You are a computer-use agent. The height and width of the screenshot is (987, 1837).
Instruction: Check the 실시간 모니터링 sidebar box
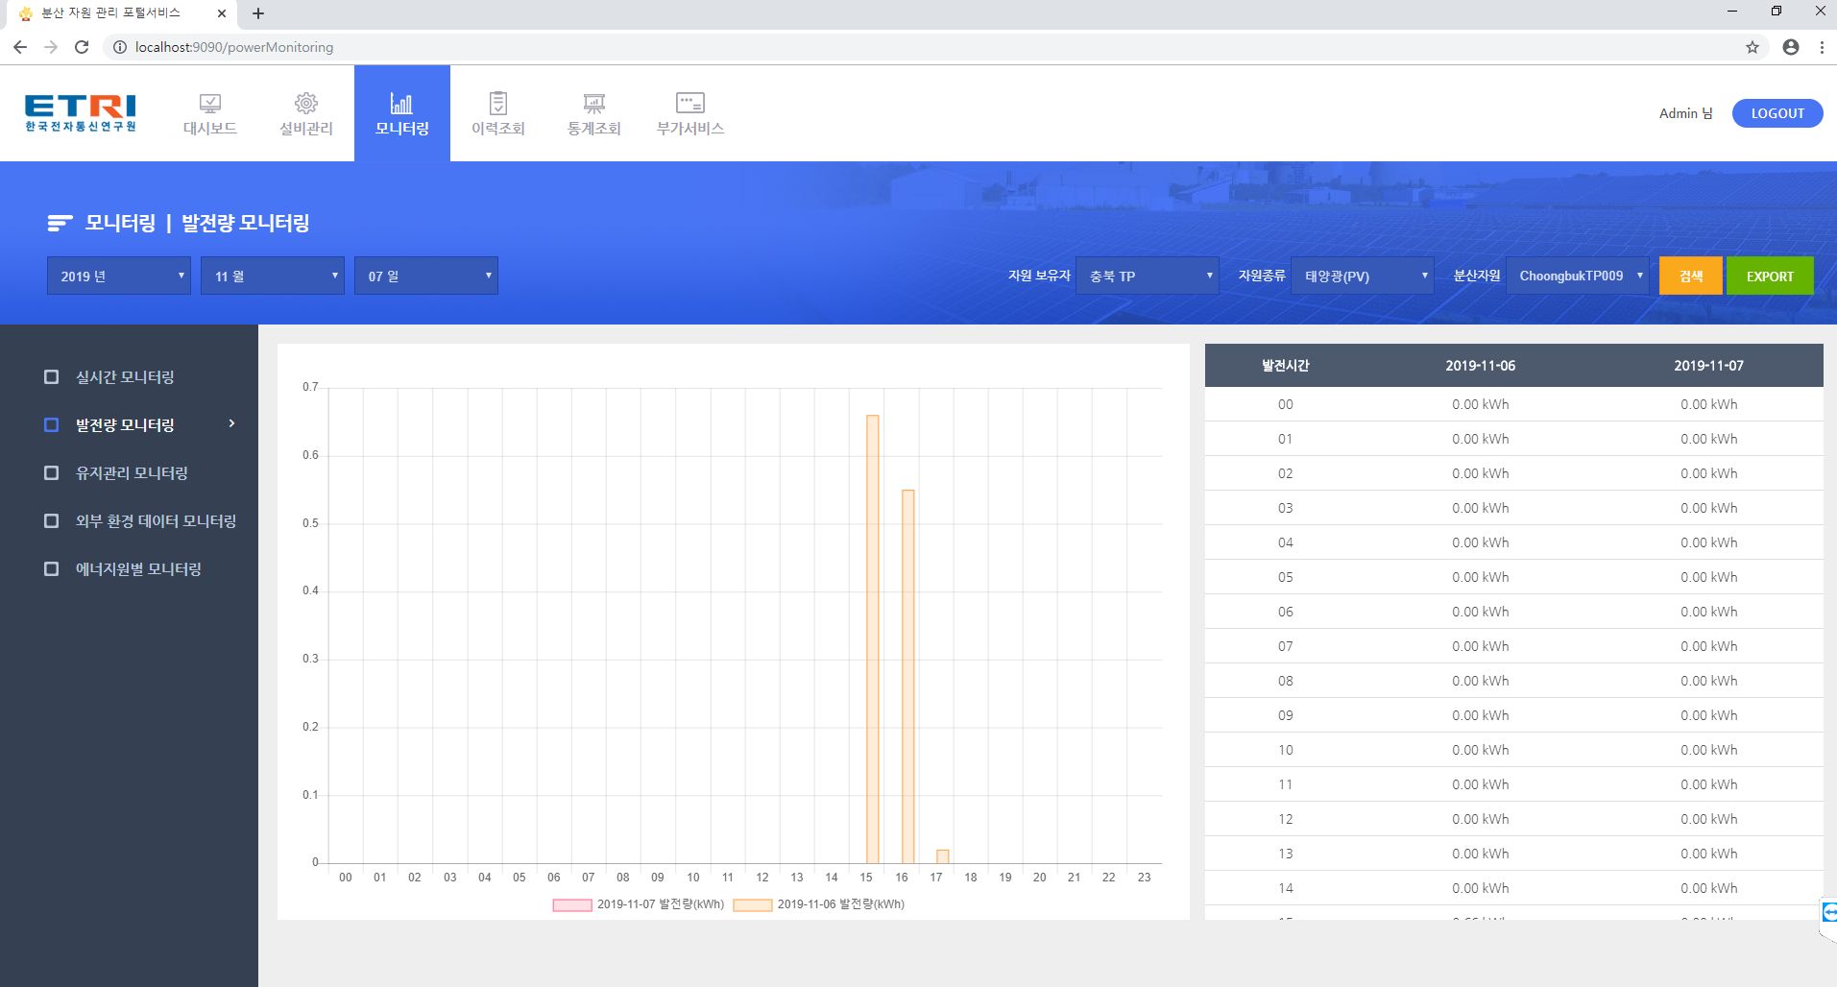[52, 377]
